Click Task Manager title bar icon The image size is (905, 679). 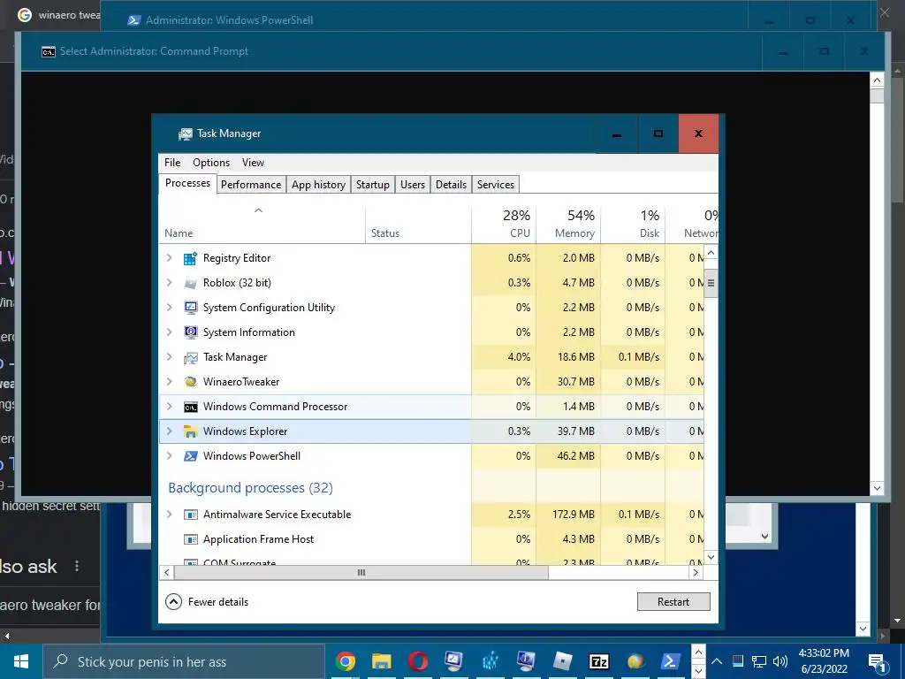coord(186,134)
